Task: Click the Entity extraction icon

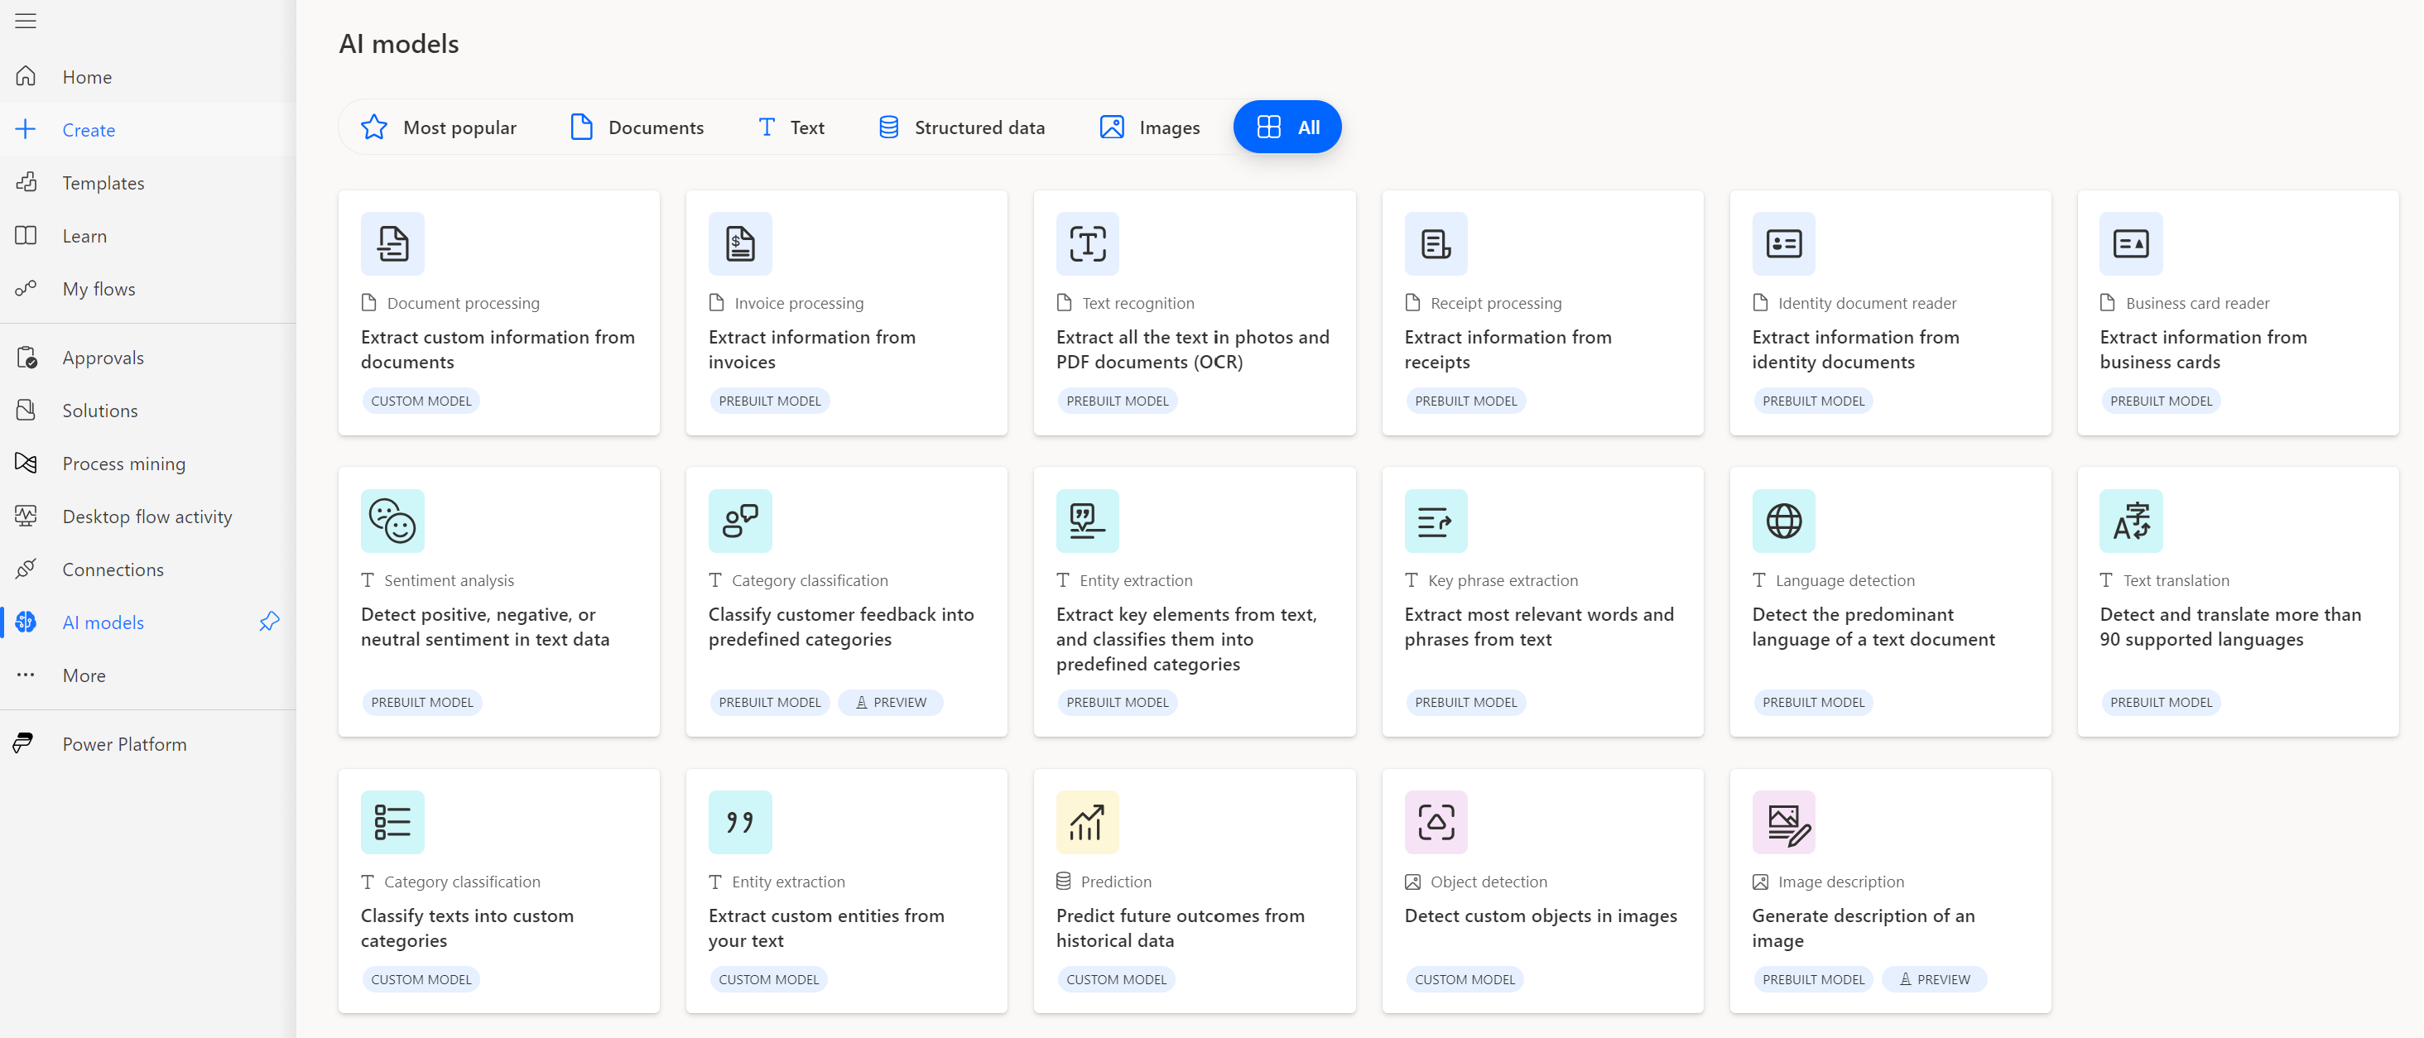Action: [x=1085, y=519]
